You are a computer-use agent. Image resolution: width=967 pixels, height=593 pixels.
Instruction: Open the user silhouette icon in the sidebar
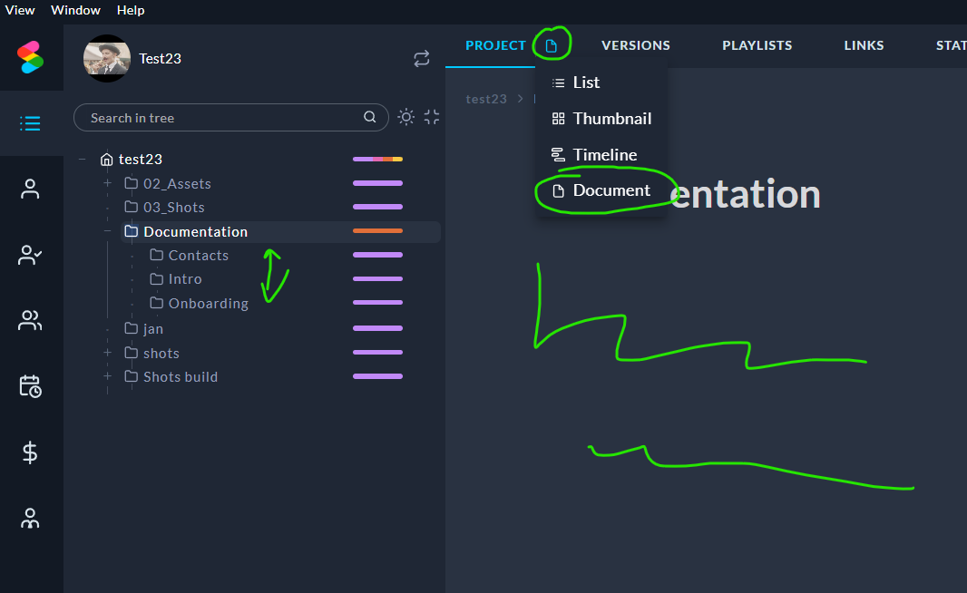tap(30, 190)
